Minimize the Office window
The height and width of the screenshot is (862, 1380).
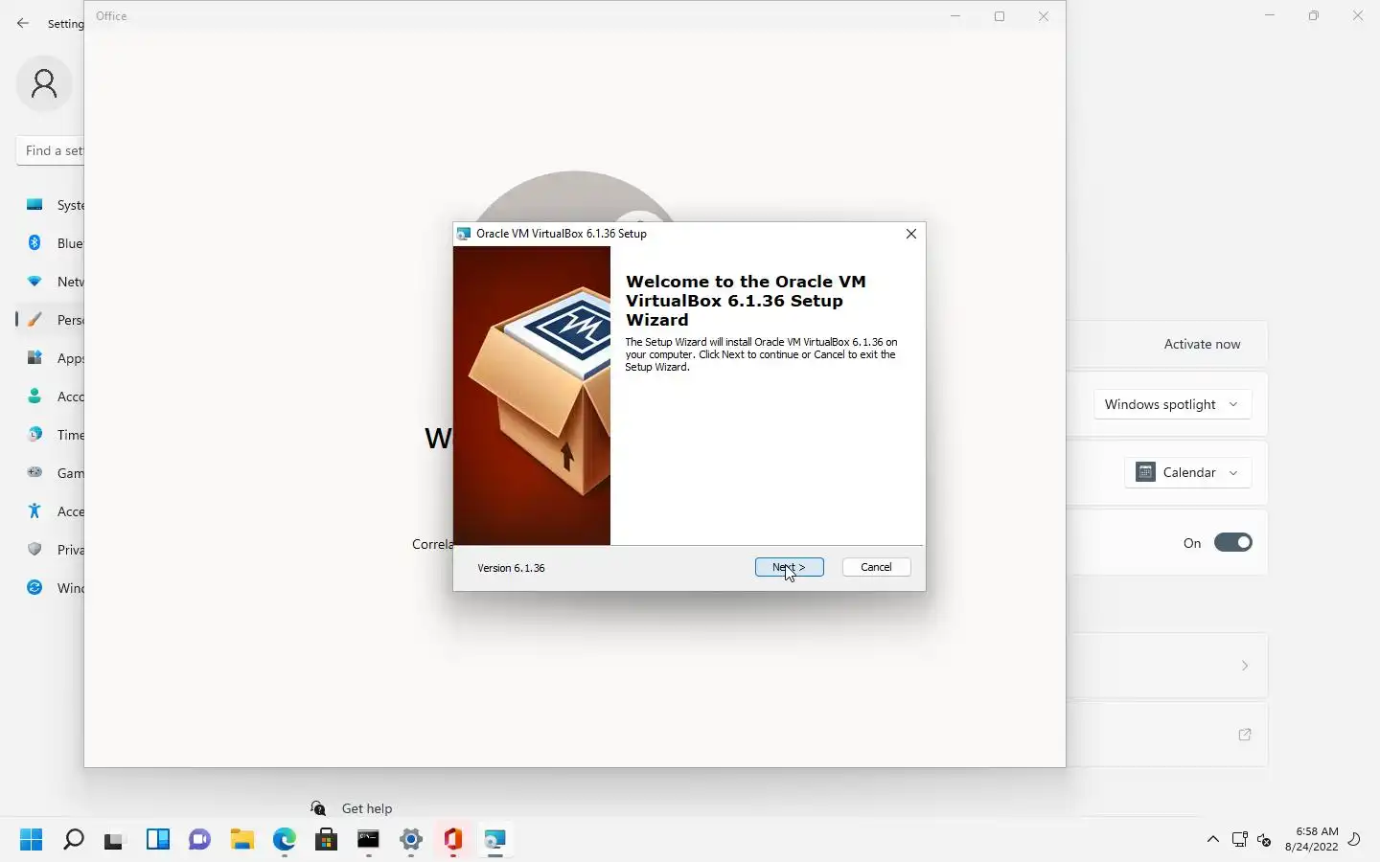[x=955, y=16]
